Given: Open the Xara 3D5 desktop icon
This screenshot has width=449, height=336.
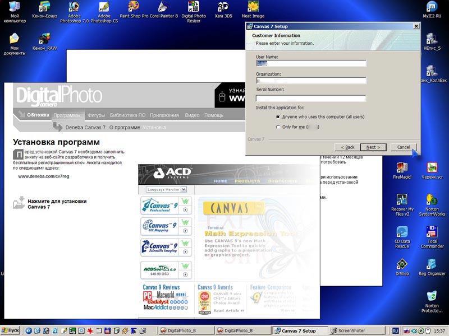Looking at the screenshot, I should pyautogui.click(x=223, y=10).
